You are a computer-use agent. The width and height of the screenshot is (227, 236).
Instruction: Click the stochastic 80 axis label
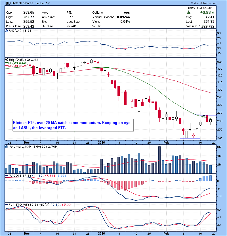tap(219, 210)
